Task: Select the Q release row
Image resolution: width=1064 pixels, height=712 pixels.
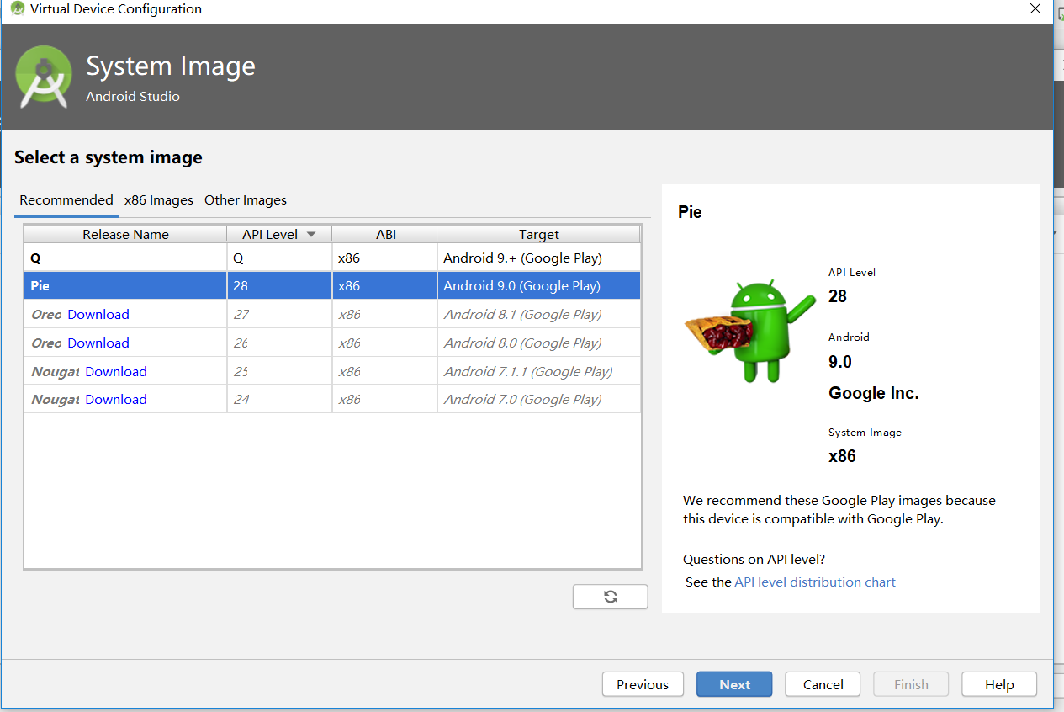Action: point(332,258)
